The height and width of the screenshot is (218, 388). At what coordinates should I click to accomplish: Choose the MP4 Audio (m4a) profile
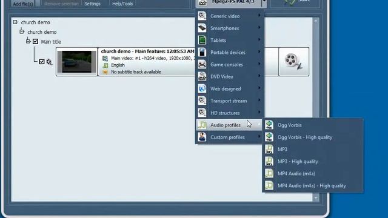click(x=313, y=174)
